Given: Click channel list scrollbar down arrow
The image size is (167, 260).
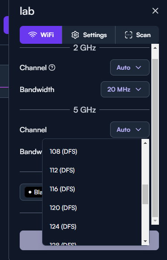Looking at the screenshot, I should (145, 241).
